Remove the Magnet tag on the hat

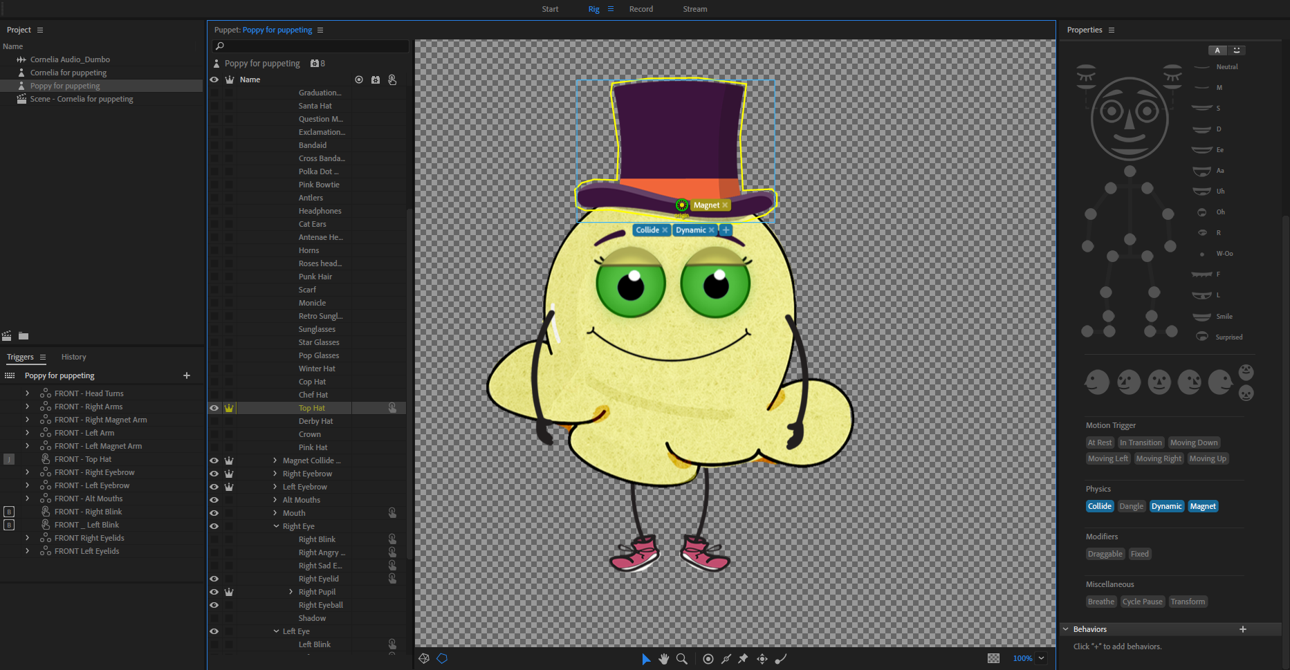tap(725, 205)
